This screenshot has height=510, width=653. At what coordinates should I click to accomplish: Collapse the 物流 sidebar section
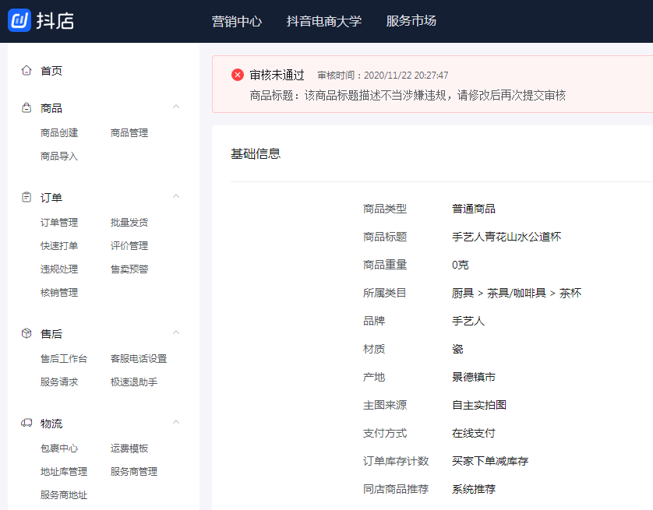tap(176, 423)
